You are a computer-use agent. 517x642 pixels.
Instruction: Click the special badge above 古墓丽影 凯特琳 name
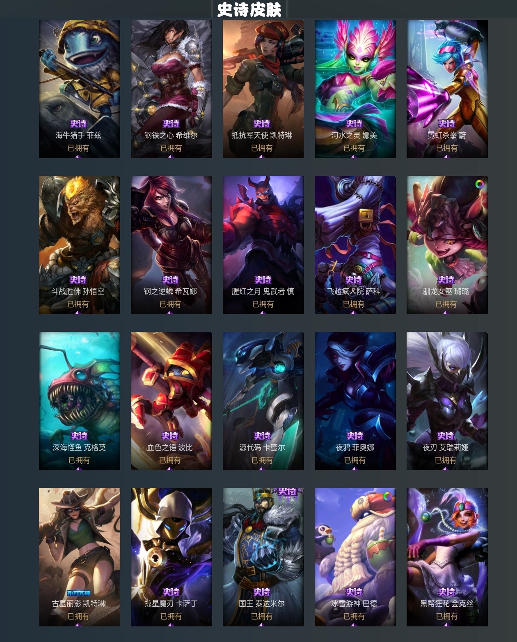[x=78, y=593]
